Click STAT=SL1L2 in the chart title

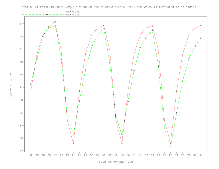pyautogui.click(x=30, y=7)
